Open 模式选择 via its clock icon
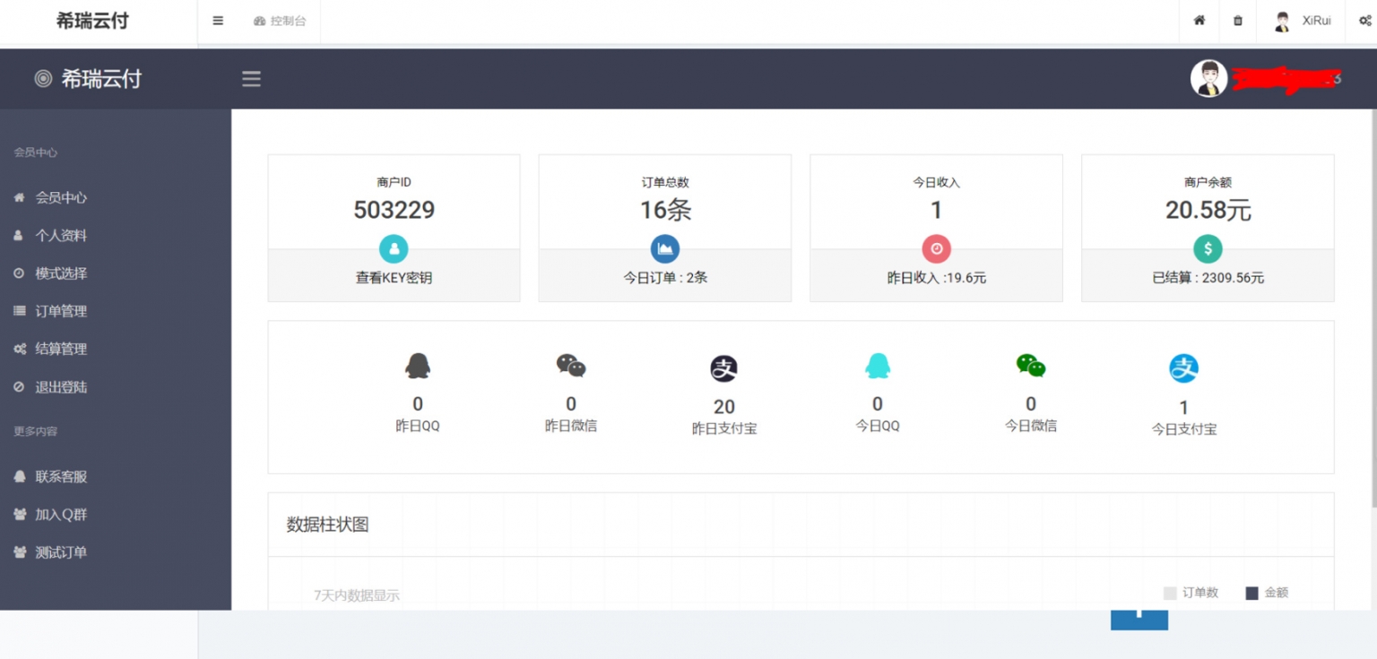The height and width of the screenshot is (659, 1377). pyautogui.click(x=17, y=273)
